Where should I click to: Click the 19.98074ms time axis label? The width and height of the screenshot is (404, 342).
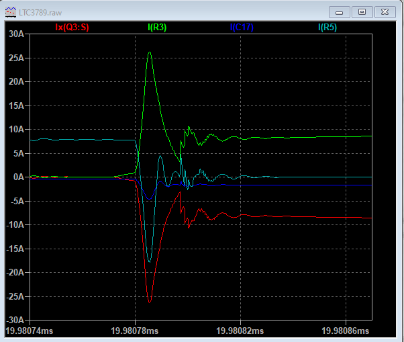pos(30,331)
